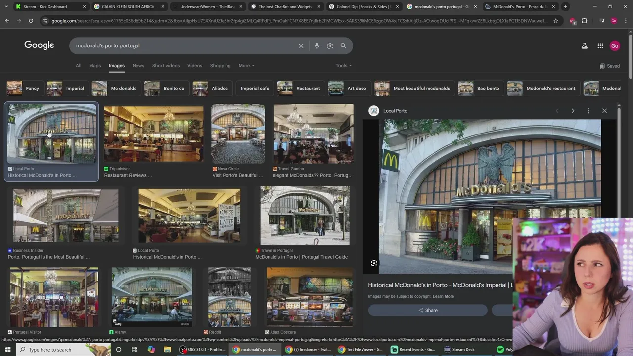Viewport: 633px width, 356px height.
Task: Select the Imperial cafe suggestion chip
Action: 255,89
